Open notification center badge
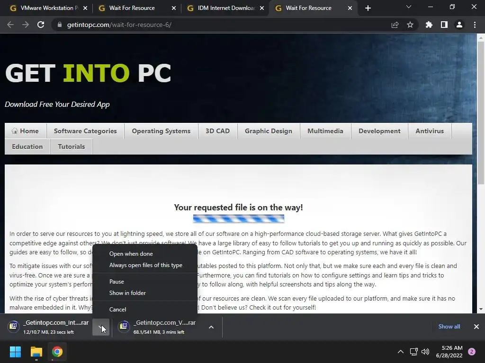Viewport: 485px width, 363px height. (472, 352)
